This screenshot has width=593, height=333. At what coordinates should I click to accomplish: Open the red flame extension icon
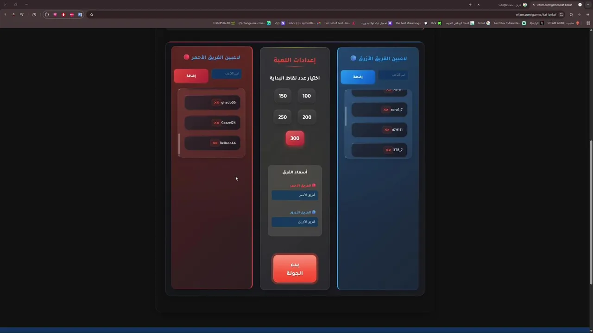pos(63,14)
